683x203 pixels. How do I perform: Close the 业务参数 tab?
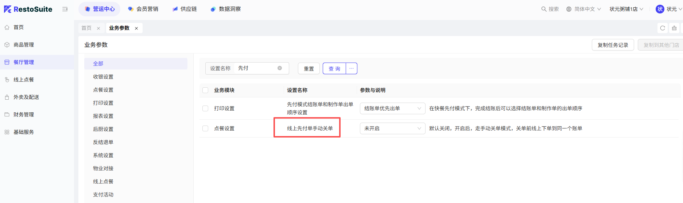pos(136,28)
